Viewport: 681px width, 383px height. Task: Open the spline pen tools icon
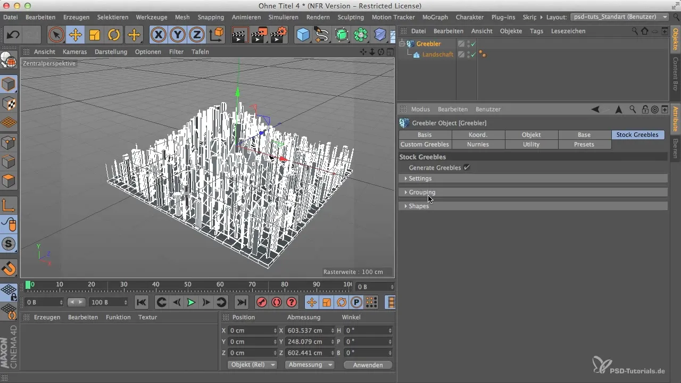(x=322, y=35)
